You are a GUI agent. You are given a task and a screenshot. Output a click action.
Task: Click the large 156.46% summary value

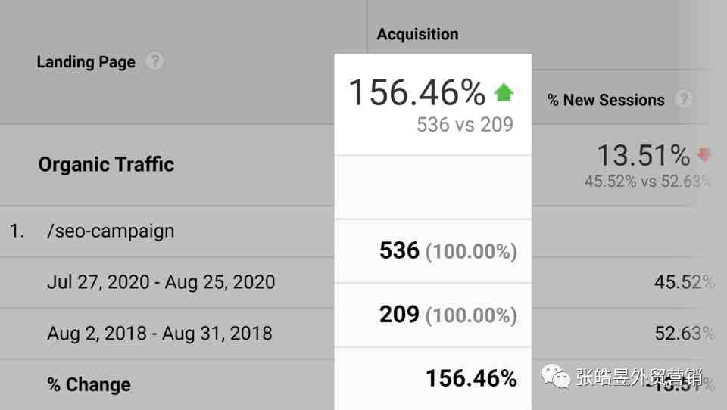pos(417,93)
